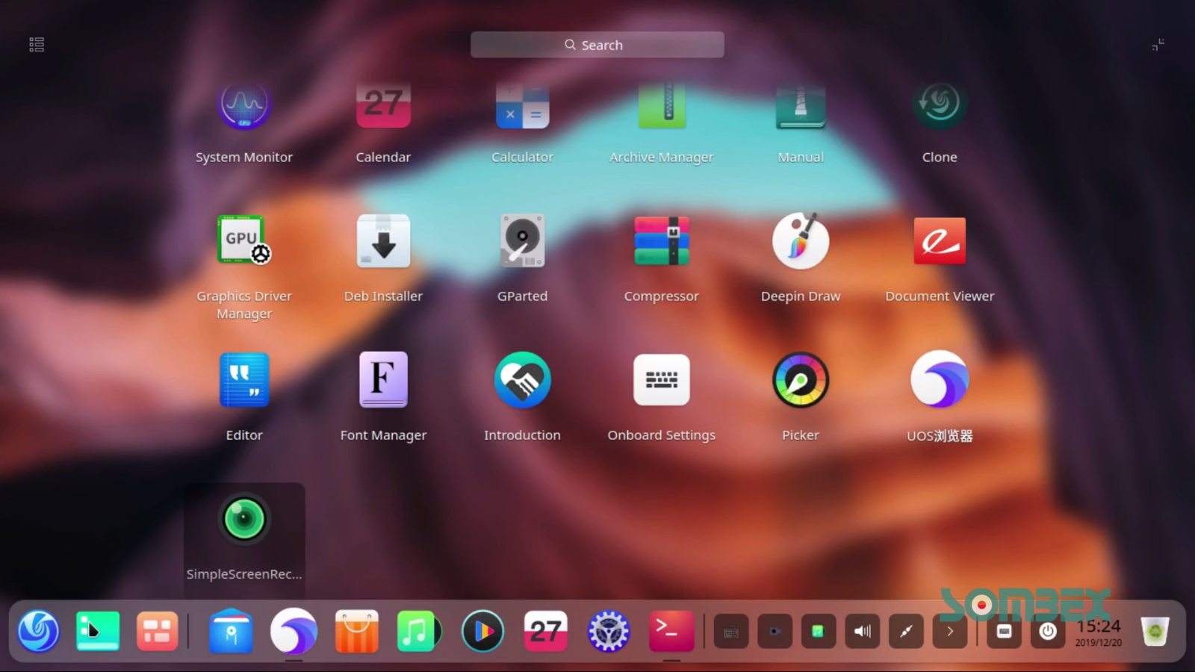Open System Monitor from the launcher
Image resolution: width=1195 pixels, height=672 pixels.
243,105
